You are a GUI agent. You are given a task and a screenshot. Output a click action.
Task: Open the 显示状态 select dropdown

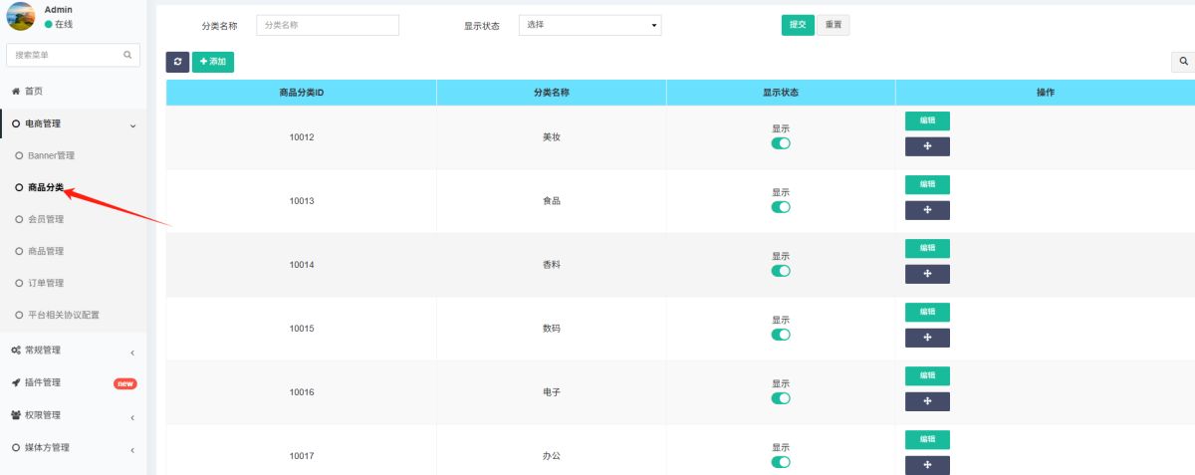coord(590,25)
